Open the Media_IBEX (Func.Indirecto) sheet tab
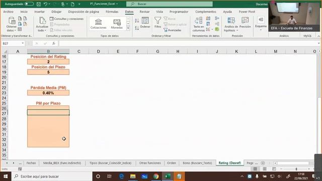This screenshot has width=322, height=181. [x=62, y=163]
